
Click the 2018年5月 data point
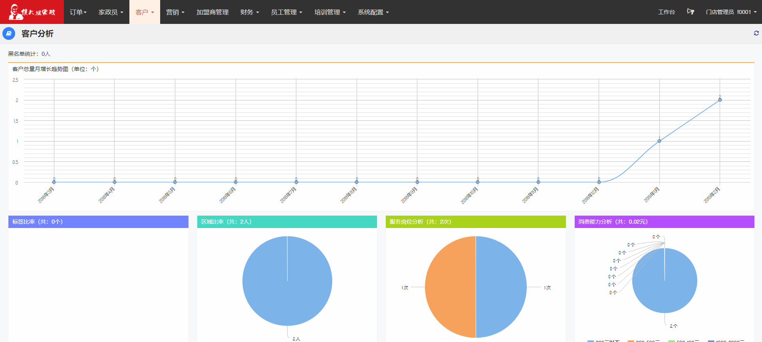coord(175,182)
